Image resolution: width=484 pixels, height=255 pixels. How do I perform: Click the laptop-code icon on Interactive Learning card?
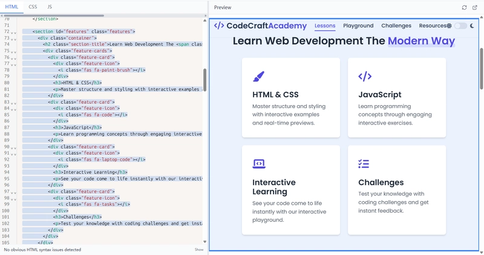point(258,164)
